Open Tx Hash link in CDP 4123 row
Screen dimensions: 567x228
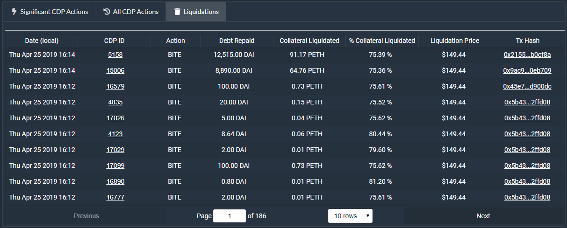click(527, 134)
